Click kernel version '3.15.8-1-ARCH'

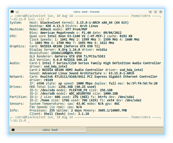pyautogui.click(x=88, y=22)
